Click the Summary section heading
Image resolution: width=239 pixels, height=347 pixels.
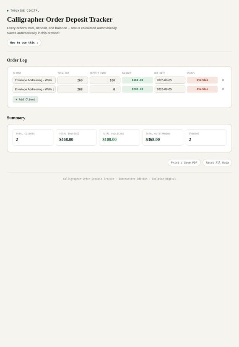click(16, 118)
